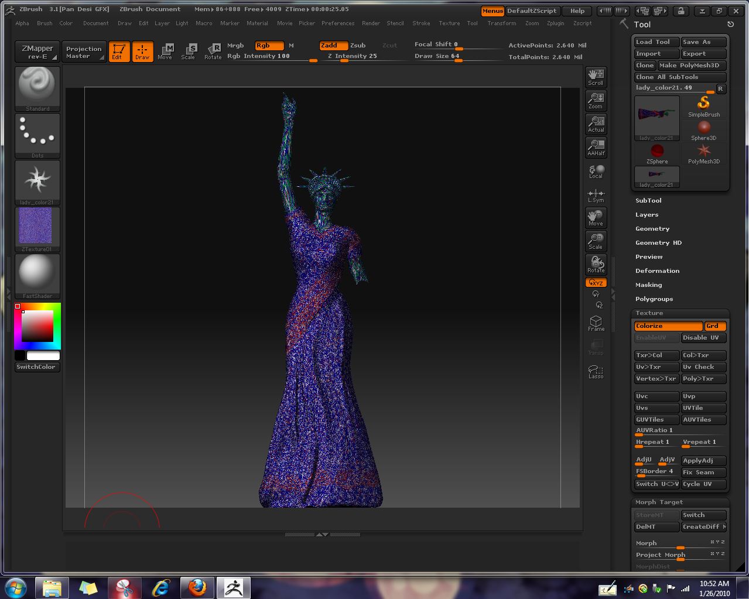Open the Preferences menu
Image resolution: width=749 pixels, height=599 pixels.
[338, 23]
